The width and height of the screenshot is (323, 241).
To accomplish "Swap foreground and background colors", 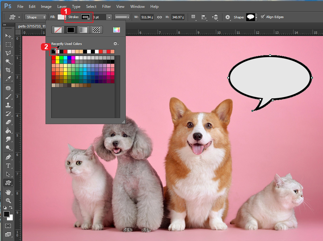I will pos(11,207).
